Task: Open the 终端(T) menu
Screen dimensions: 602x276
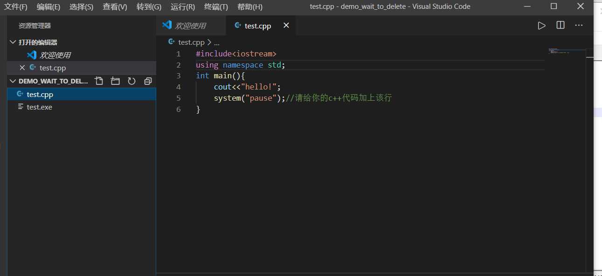Action: pyautogui.click(x=216, y=7)
